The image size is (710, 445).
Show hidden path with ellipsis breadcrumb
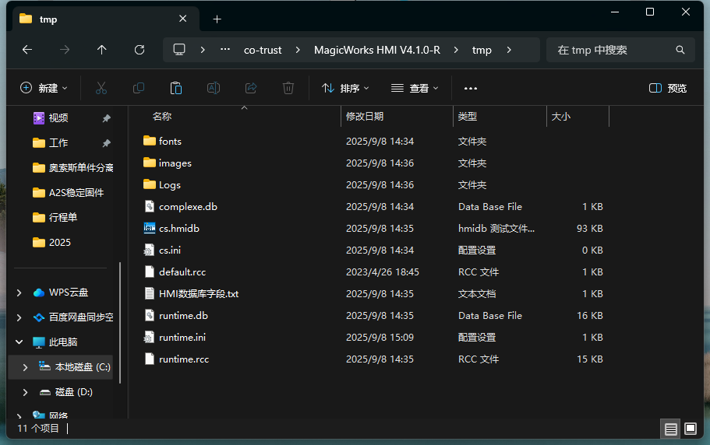[x=225, y=50]
